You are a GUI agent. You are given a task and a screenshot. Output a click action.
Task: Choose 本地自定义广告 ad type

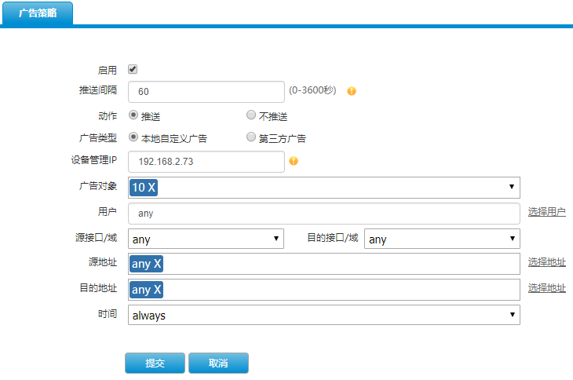(x=133, y=137)
